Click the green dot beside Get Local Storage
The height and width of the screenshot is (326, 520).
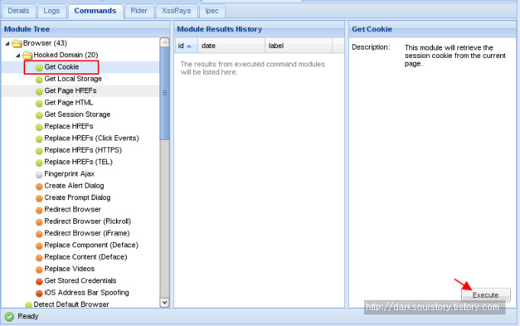coord(39,79)
